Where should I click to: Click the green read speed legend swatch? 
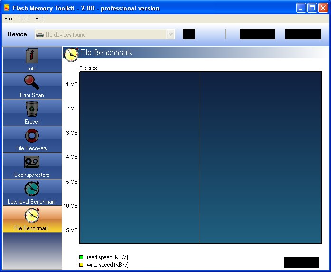81,257
